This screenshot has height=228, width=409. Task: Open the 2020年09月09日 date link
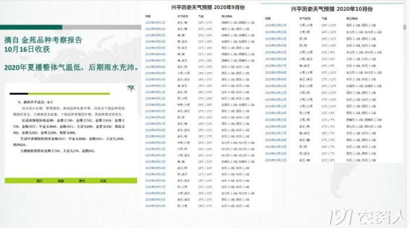[x=155, y=73]
